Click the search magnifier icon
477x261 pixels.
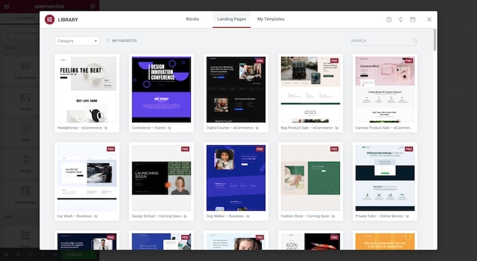415,41
